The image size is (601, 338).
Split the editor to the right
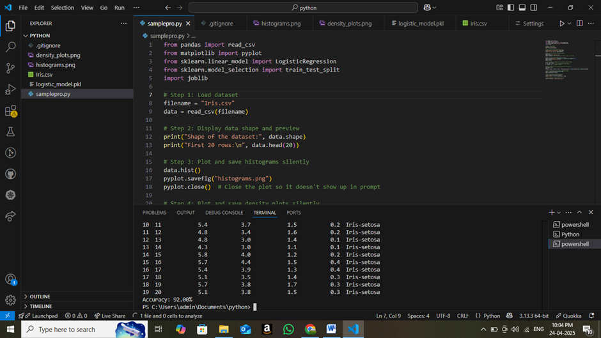click(x=579, y=24)
